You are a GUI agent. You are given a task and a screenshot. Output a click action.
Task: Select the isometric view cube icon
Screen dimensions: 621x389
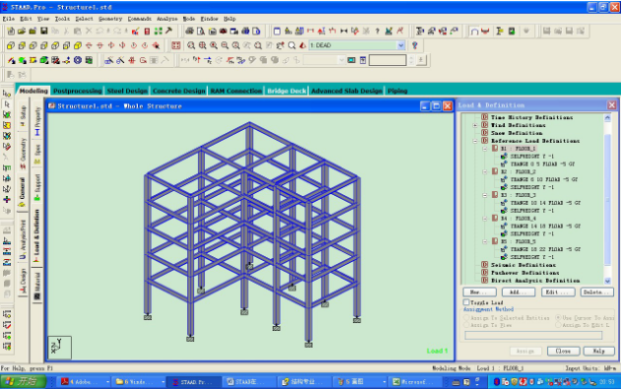click(78, 45)
